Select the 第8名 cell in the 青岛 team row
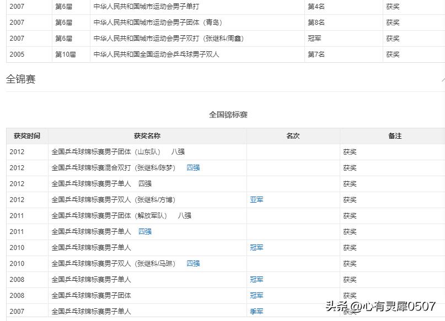The image size is (445, 321). (314, 23)
